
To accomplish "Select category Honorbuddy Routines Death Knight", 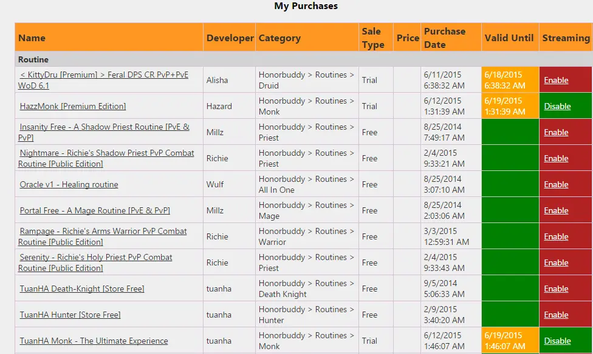I will (306, 289).
